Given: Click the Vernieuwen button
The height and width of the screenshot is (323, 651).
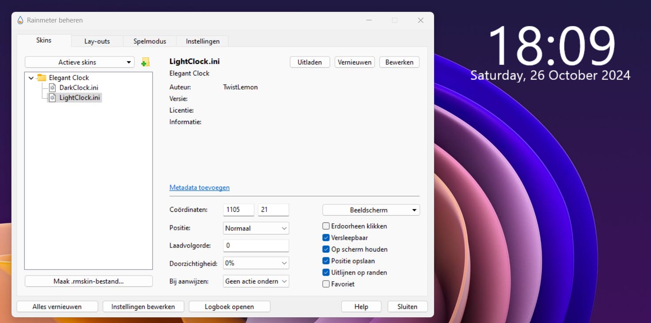Looking at the screenshot, I should (x=354, y=62).
